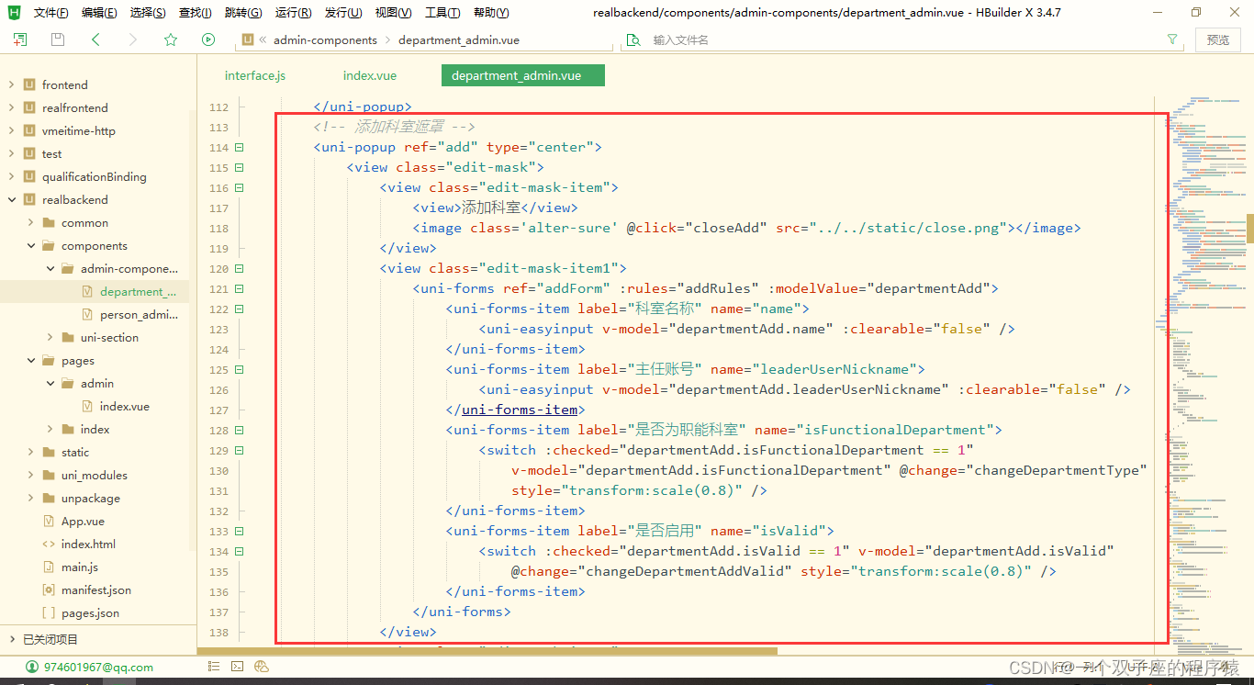Viewport: 1254px width, 685px height.
Task: Select the index.vue file under admin folder
Action: coord(124,406)
